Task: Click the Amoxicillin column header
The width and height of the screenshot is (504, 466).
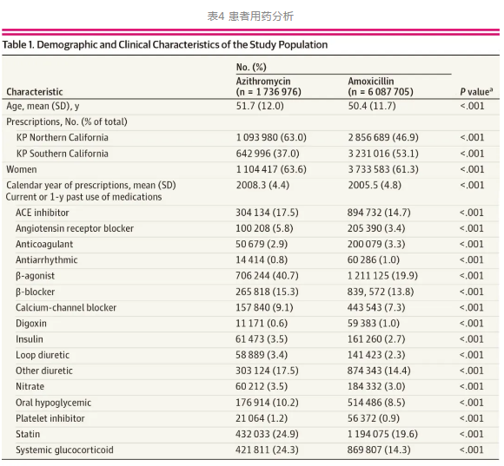Action: point(381,86)
